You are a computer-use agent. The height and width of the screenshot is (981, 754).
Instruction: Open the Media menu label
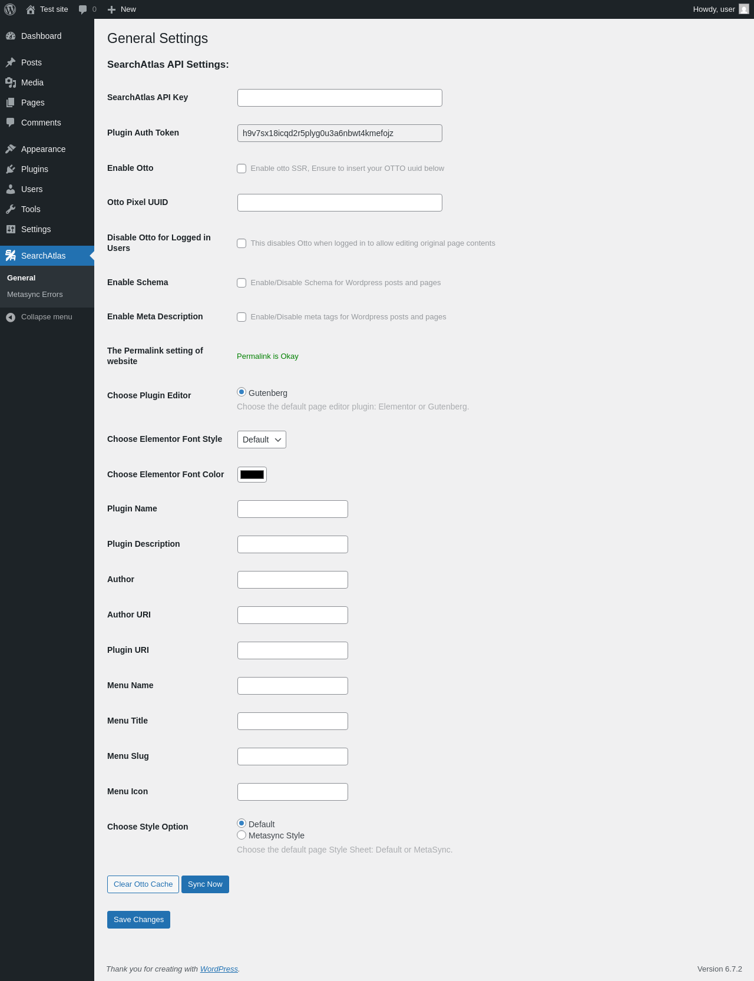click(32, 82)
